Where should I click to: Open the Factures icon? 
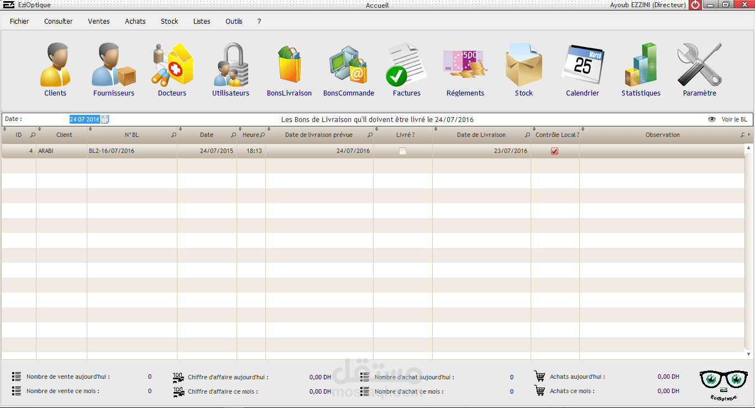(x=406, y=65)
